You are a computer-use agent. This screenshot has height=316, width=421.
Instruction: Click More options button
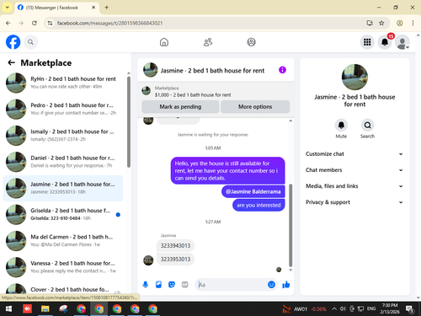click(255, 107)
